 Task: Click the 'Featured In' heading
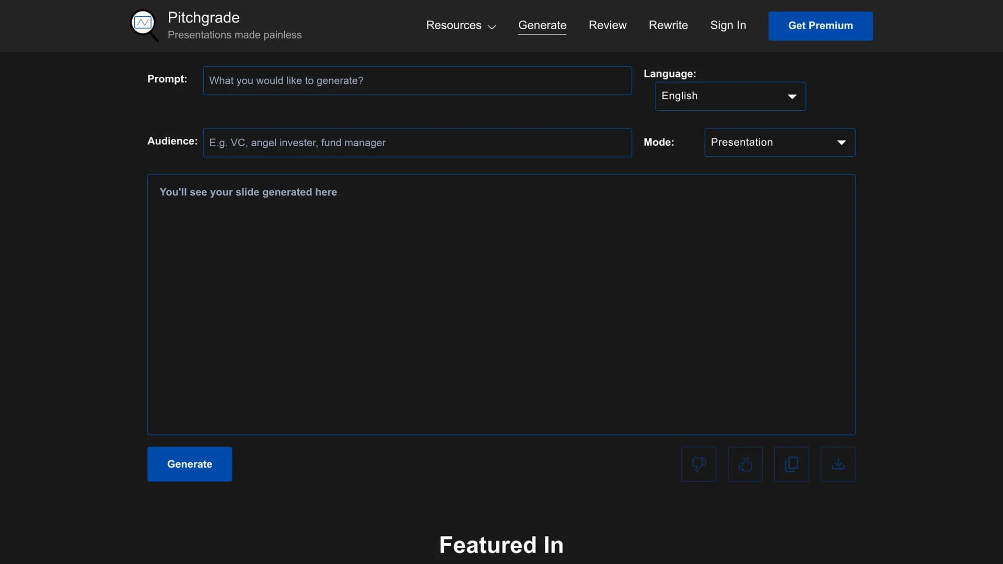pos(501,545)
